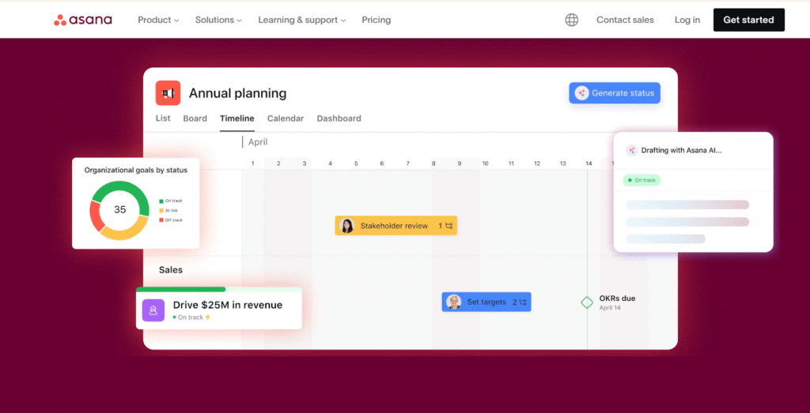Viewport: 810px width, 413px height.
Task: Follow the Contact sales link
Action: pyautogui.click(x=625, y=20)
